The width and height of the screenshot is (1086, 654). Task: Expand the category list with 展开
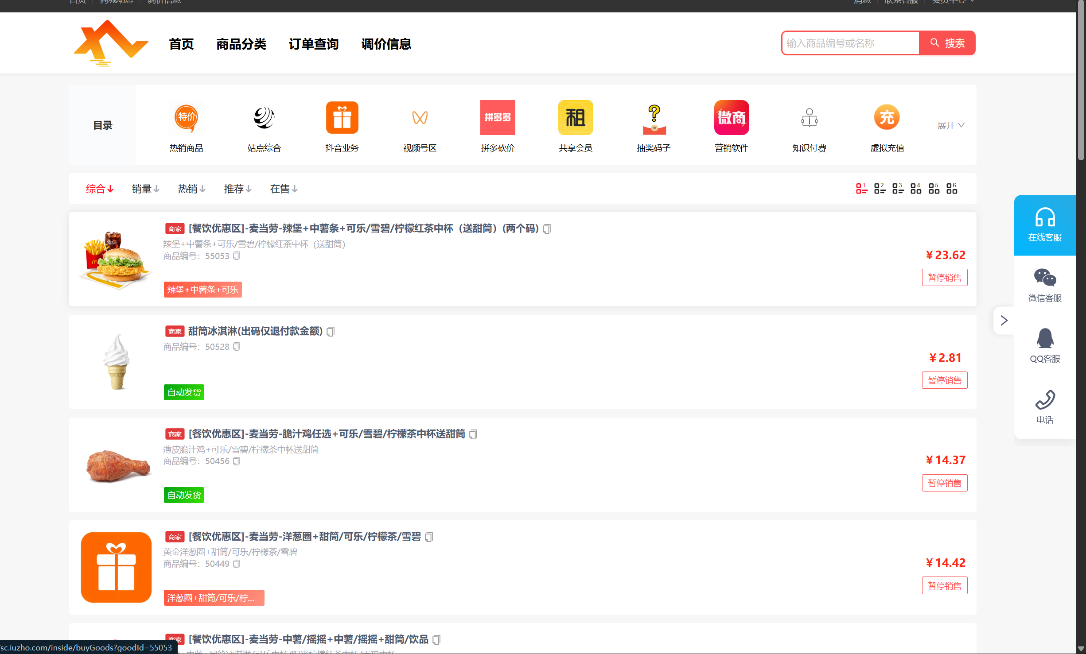tap(950, 125)
